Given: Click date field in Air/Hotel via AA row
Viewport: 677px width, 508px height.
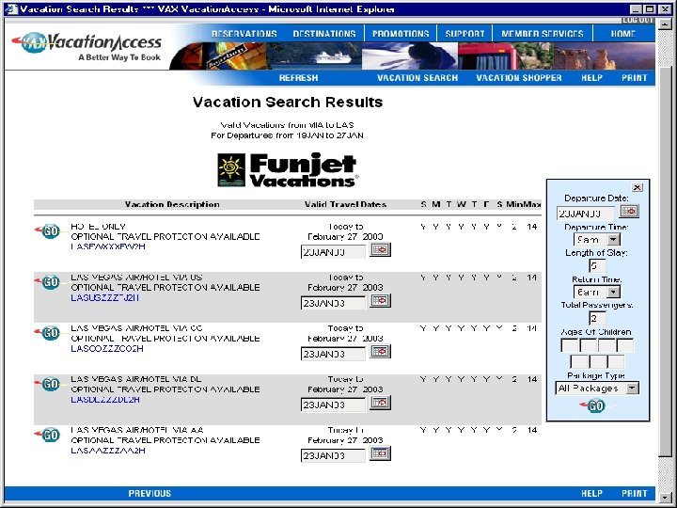Looking at the screenshot, I should click(x=333, y=455).
